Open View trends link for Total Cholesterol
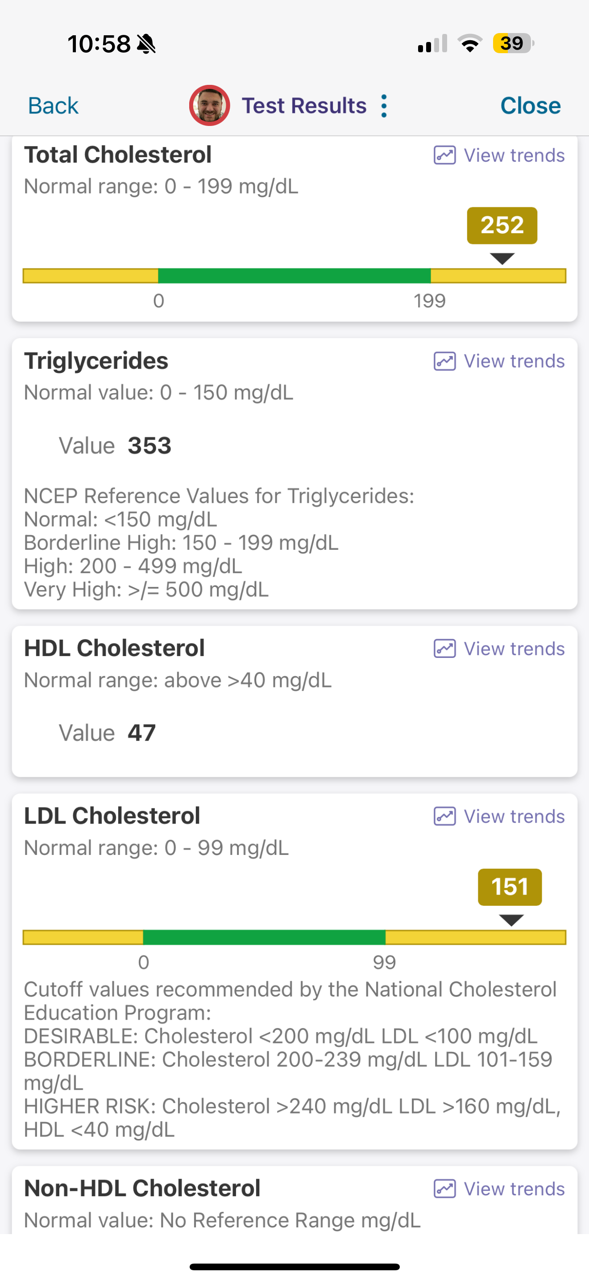The image size is (589, 1281). [514, 155]
